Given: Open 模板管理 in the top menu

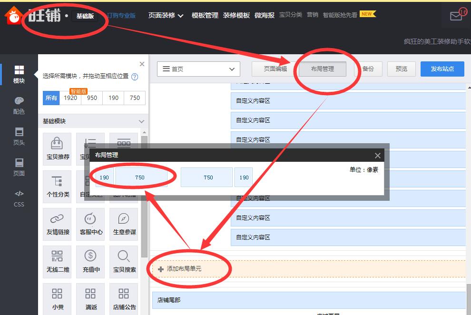Looking at the screenshot, I should tap(204, 15).
